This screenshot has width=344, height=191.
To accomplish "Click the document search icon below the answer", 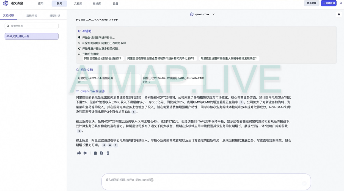I will click(x=101, y=153).
